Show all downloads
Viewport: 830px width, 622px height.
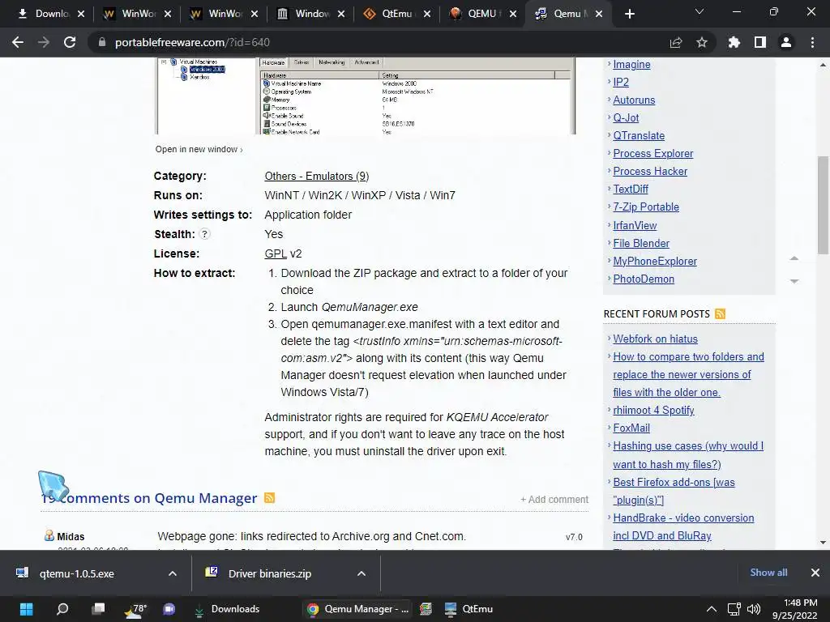tap(768, 573)
